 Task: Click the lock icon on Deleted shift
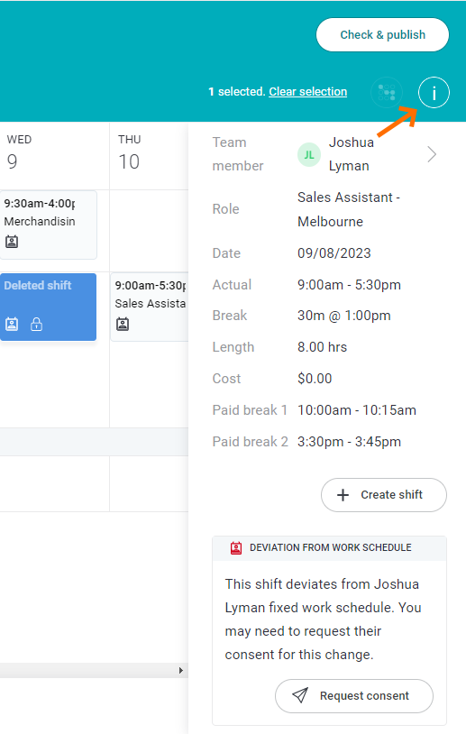click(36, 324)
